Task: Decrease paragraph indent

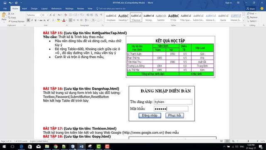Action: pyautogui.click(x=88, y=15)
